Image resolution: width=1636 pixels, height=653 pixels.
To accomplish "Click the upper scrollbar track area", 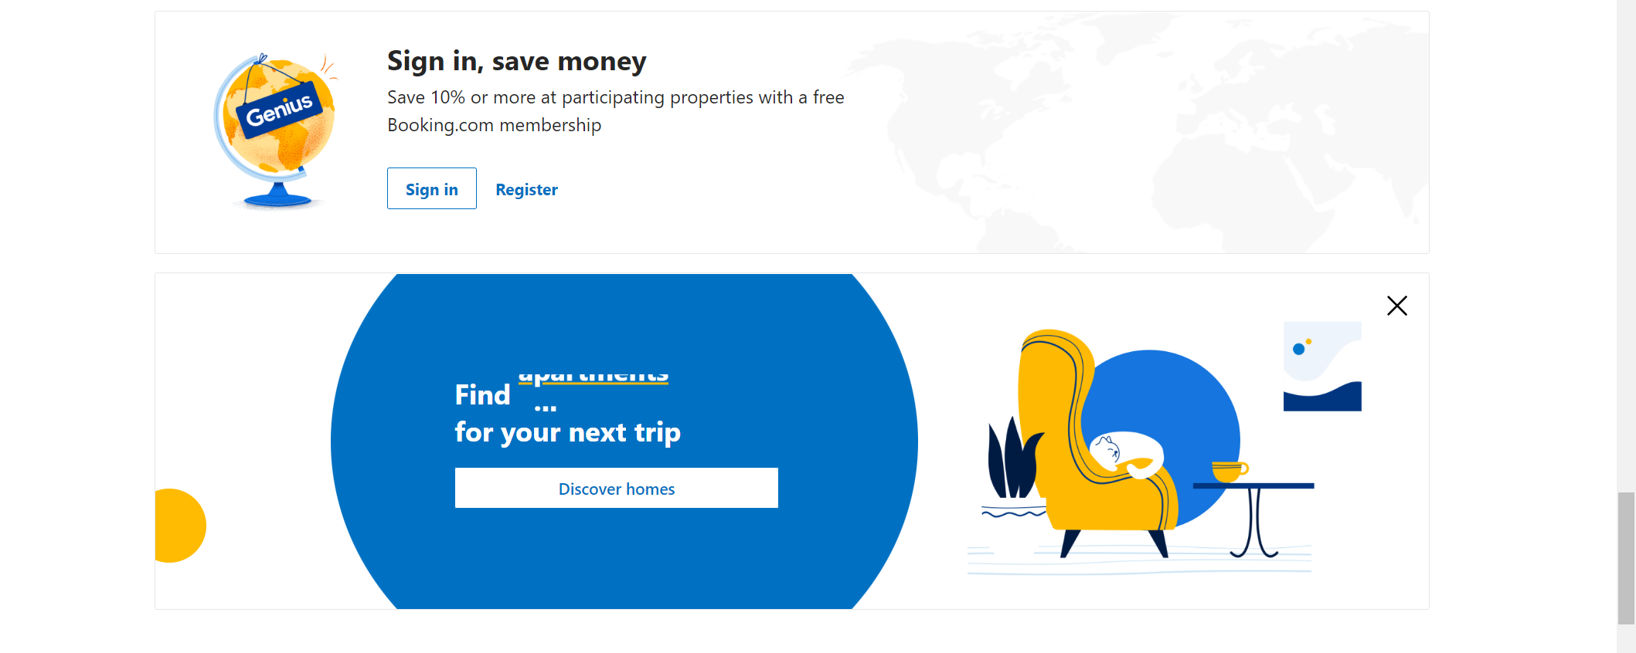I will [x=1626, y=232].
